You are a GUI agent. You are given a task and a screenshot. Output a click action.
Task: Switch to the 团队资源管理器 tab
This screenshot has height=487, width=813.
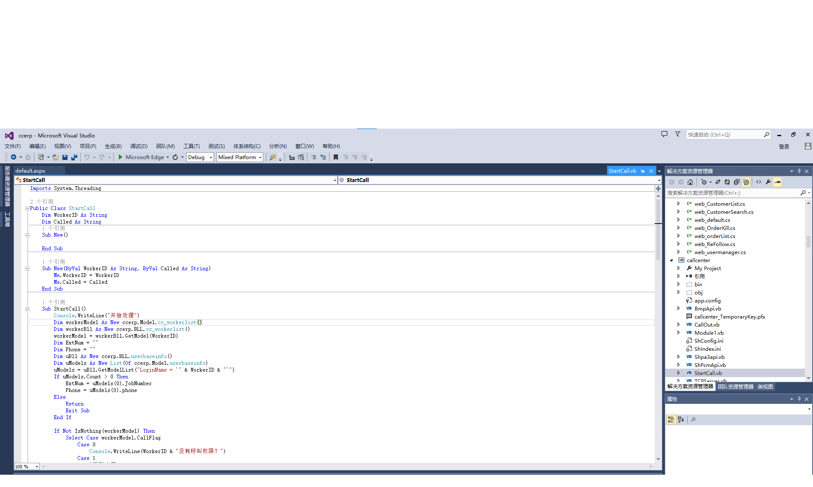pyautogui.click(x=735, y=386)
